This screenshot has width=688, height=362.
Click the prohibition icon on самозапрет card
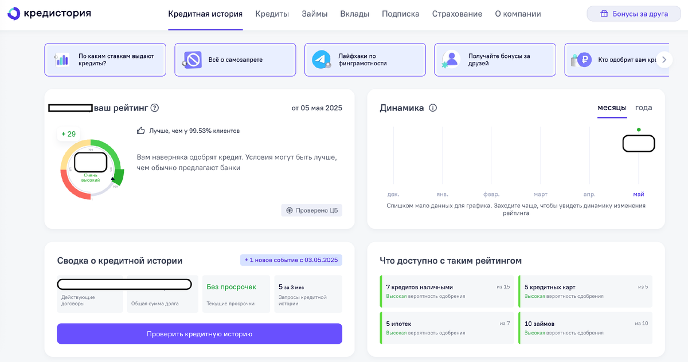(191, 59)
